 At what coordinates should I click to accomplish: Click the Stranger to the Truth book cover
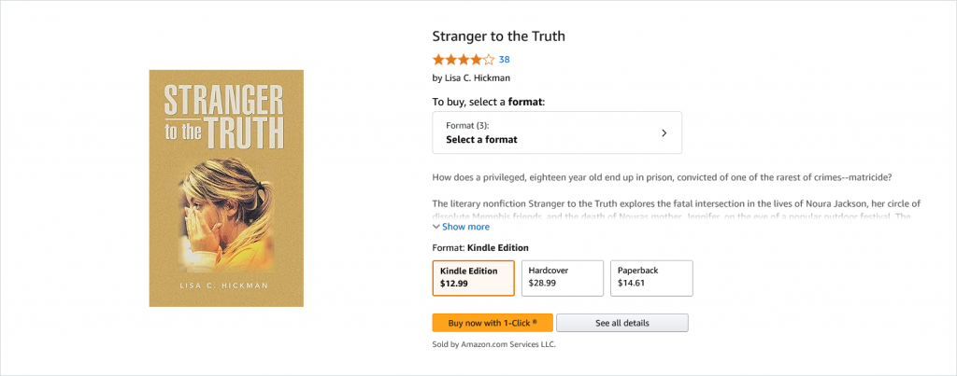tap(226, 188)
